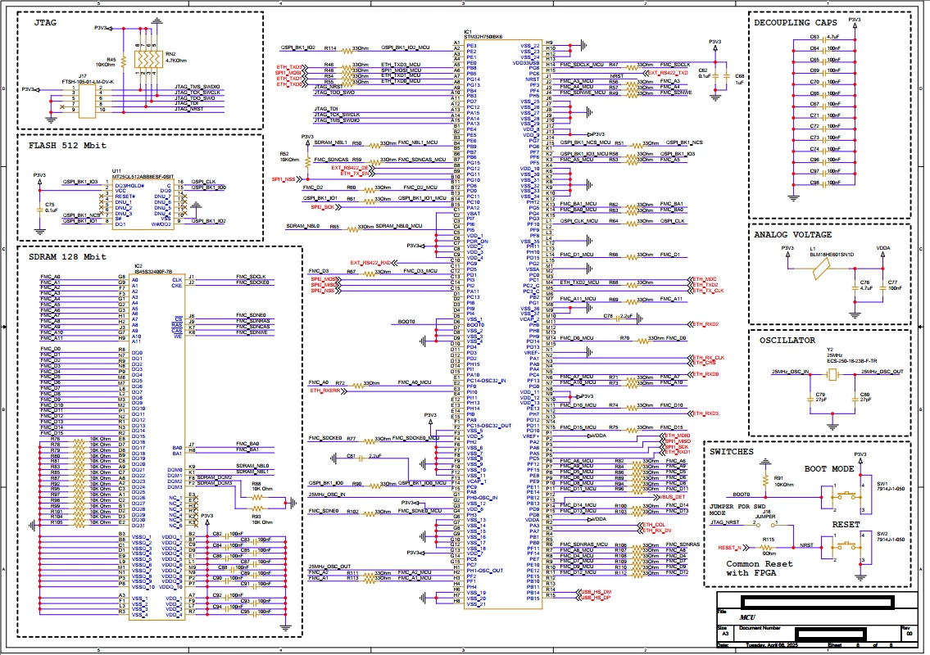Select the J18 jumper symbol
This screenshot has height=655, width=930.
point(766,524)
